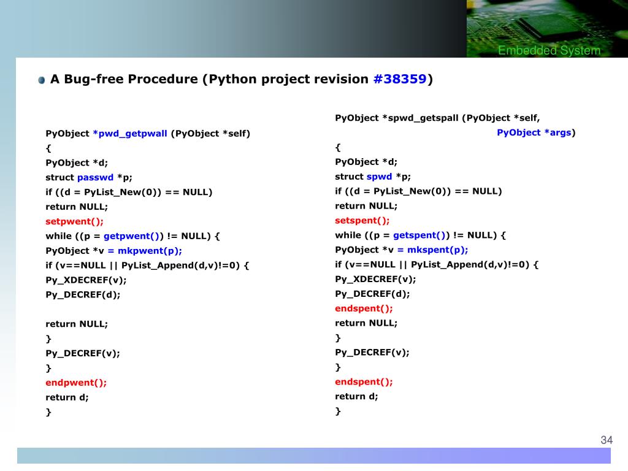
Task: Click the slide page number 34
Action: [607, 440]
